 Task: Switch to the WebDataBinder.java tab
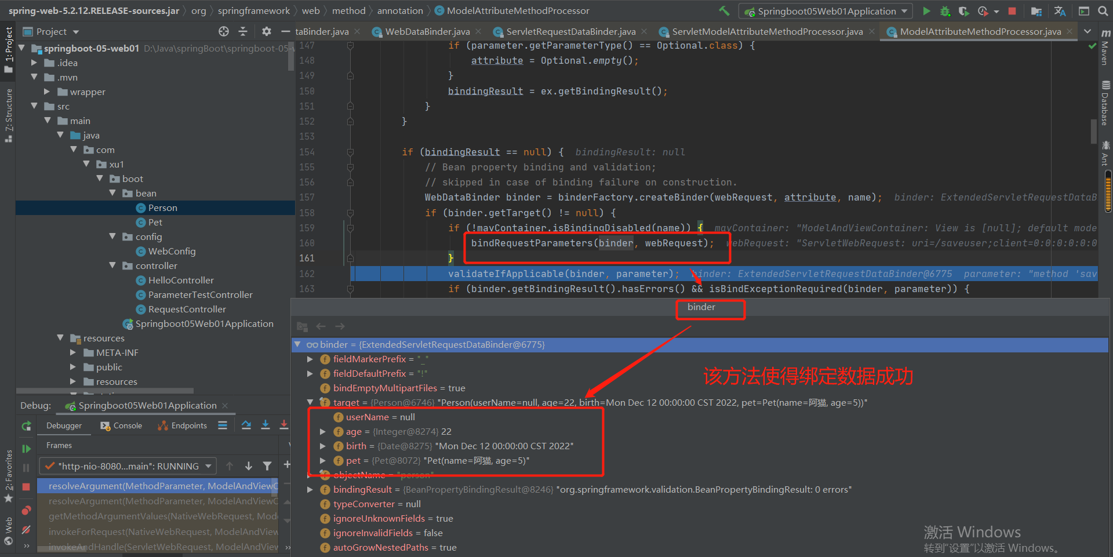[x=427, y=31]
